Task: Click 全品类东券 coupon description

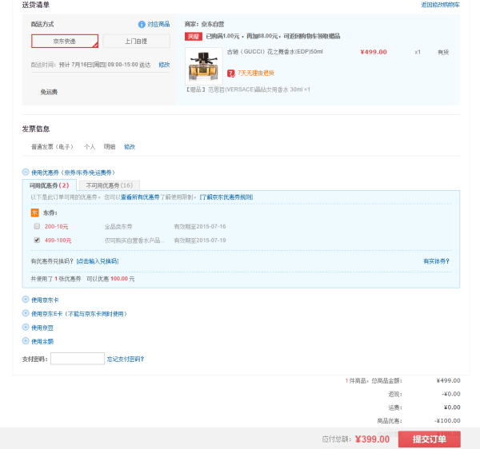Action: point(118,227)
